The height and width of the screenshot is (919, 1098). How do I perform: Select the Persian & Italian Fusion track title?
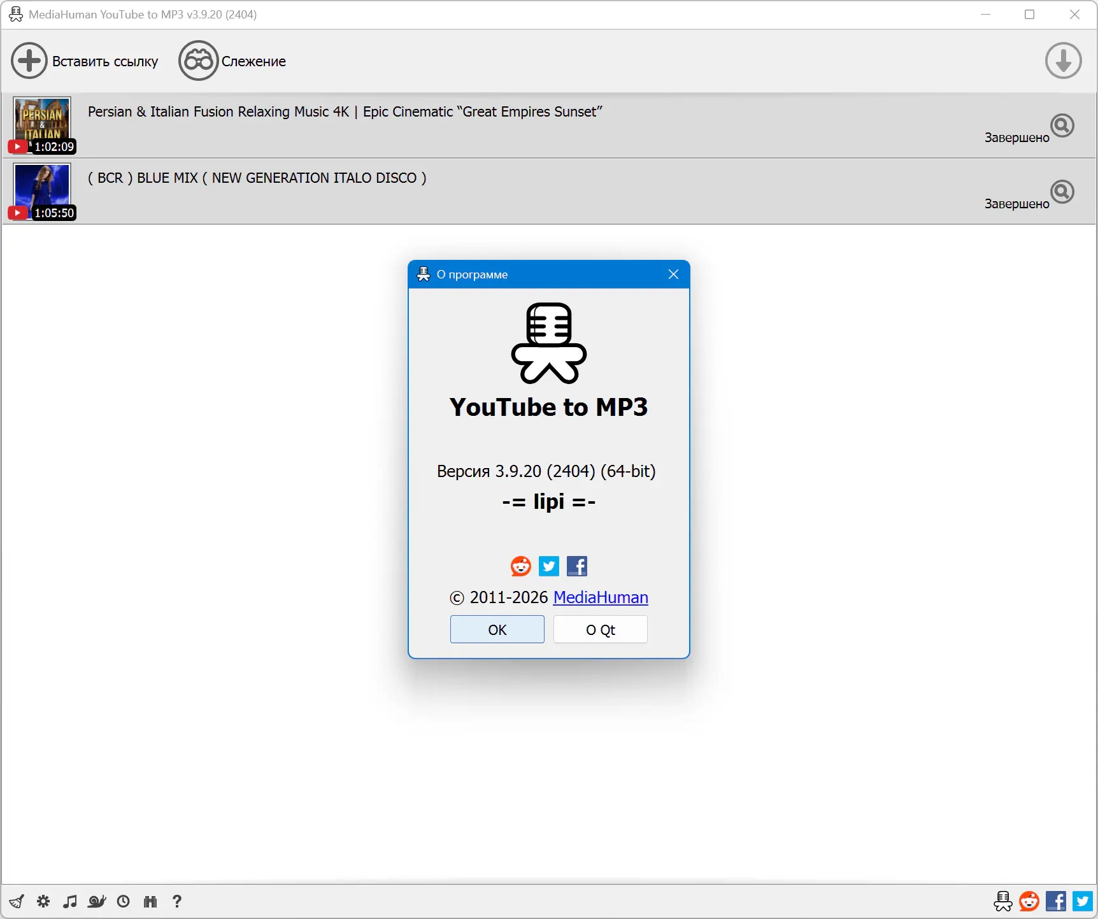(x=345, y=111)
